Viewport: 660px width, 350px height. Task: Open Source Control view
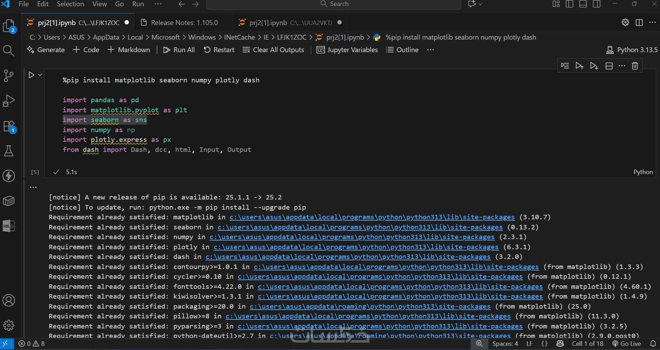(x=9, y=75)
